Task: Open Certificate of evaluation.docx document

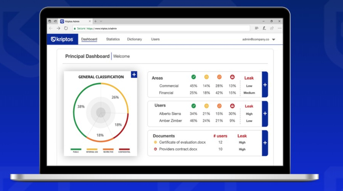Action: coord(182,142)
